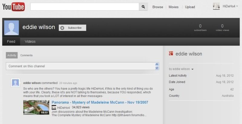This screenshot has height=124, width=242.
Task: Open the Browse link
Action: 158,7
